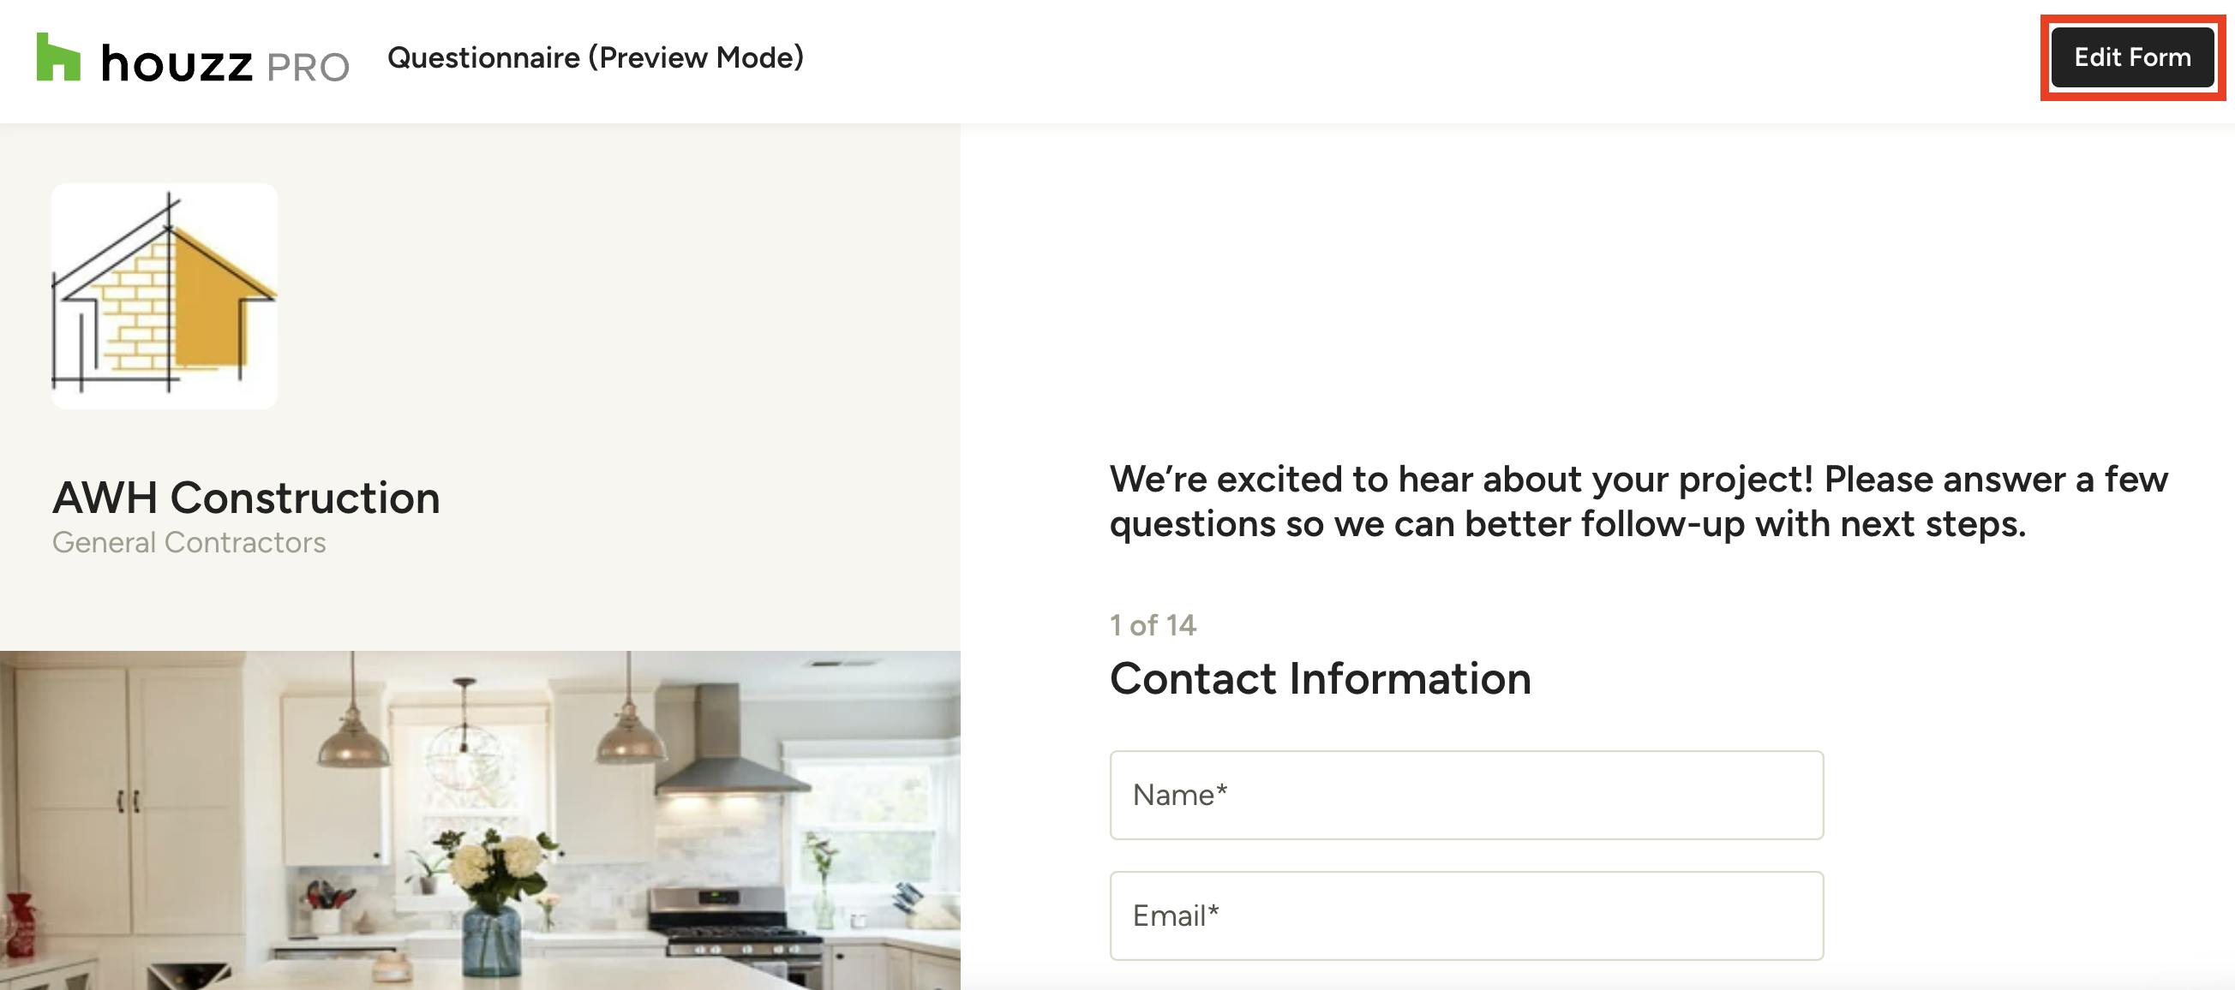
Task: Click the AWH Construction house logo
Action: (165, 295)
